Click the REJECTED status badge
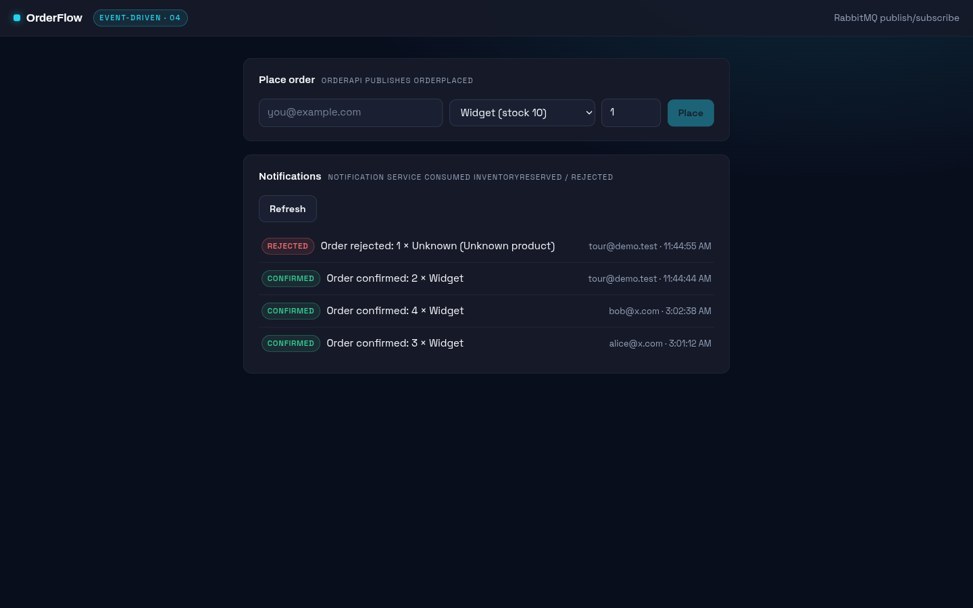 [288, 246]
